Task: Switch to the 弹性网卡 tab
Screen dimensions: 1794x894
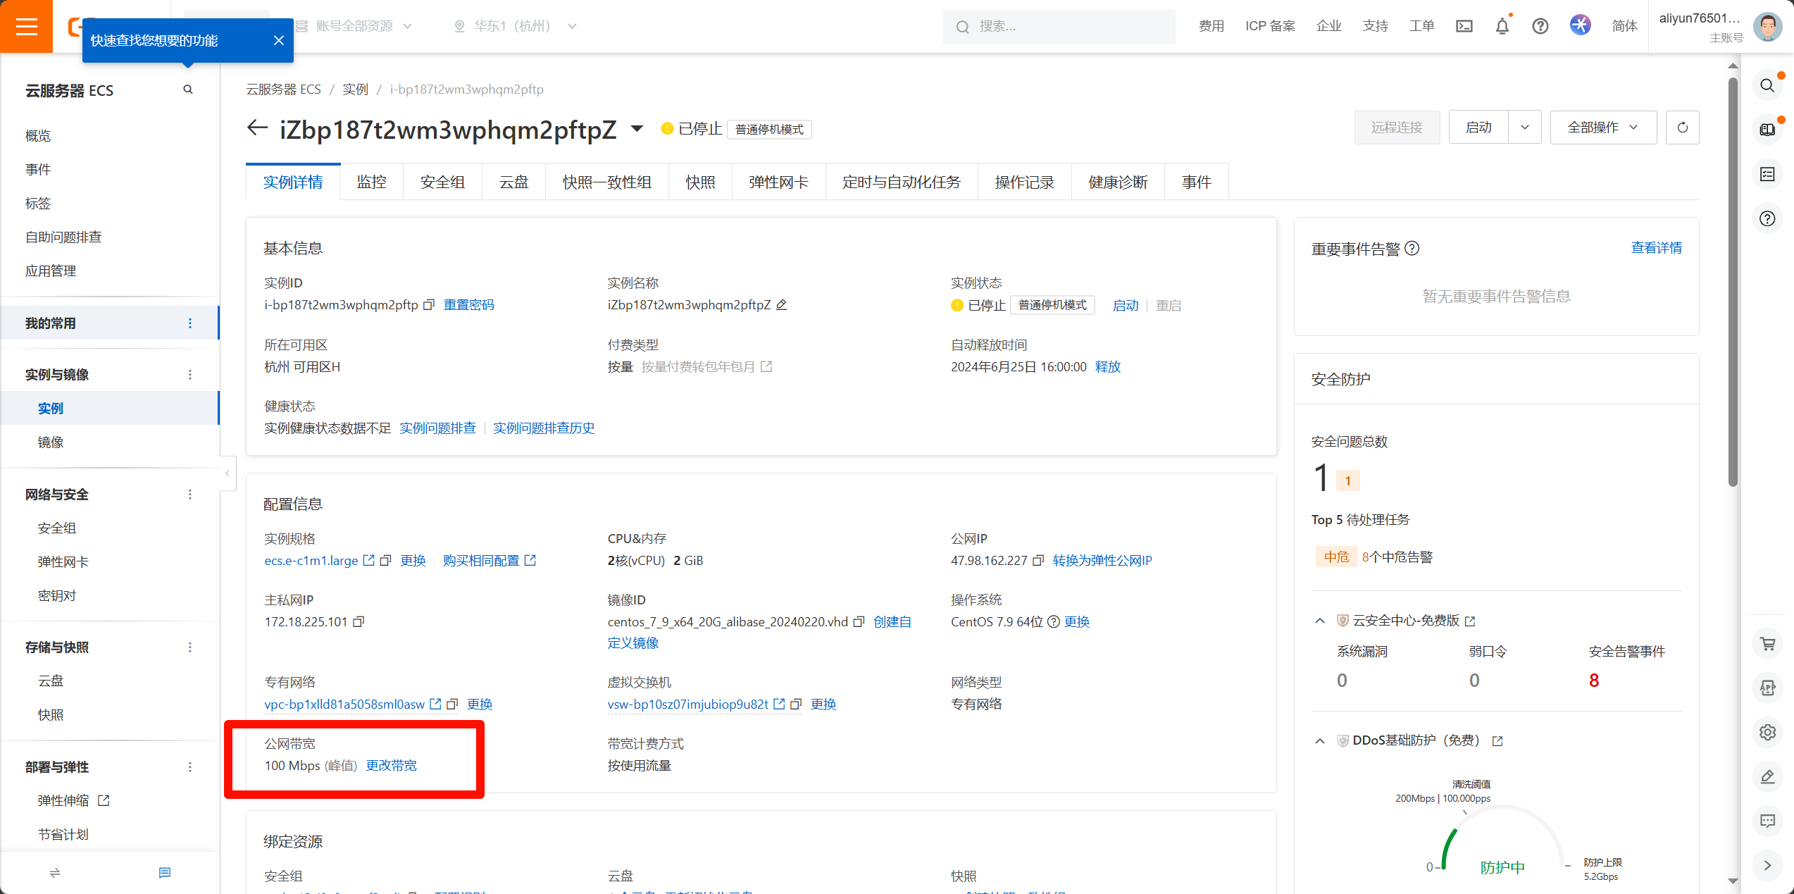Action: [778, 182]
